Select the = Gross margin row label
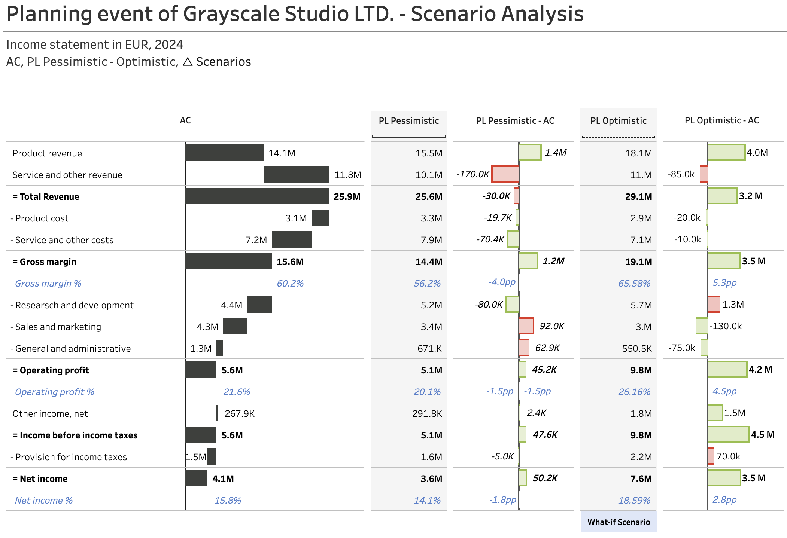 (44, 262)
